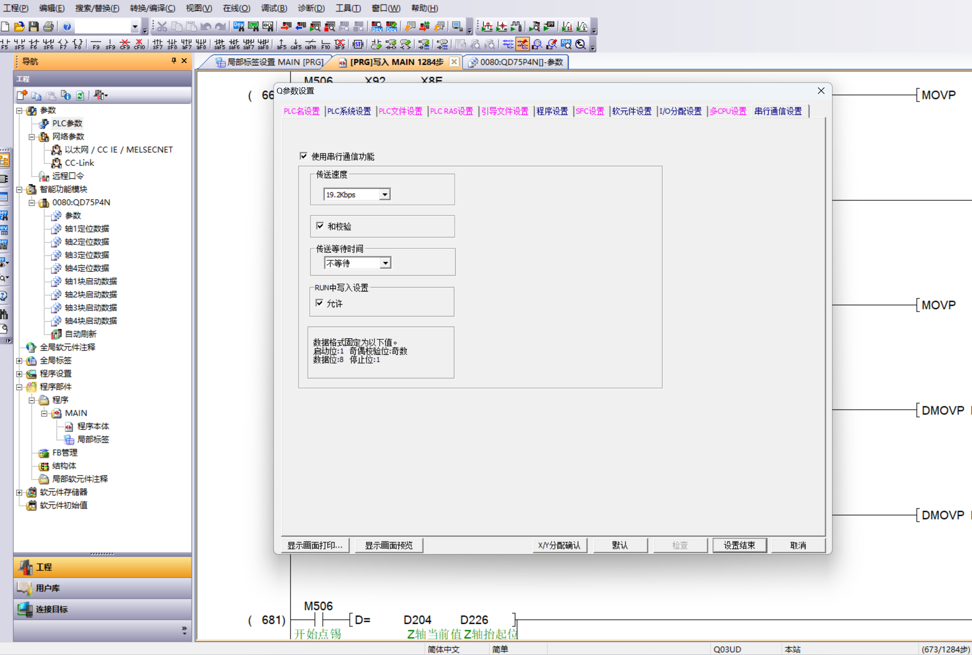Click the F5 open contact ladder icon
This screenshot has width=972, height=655.
pyautogui.click(x=5, y=44)
